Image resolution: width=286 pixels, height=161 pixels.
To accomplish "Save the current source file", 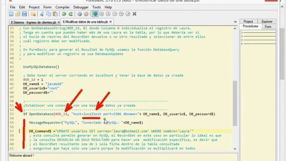I will click(x=24, y=14).
